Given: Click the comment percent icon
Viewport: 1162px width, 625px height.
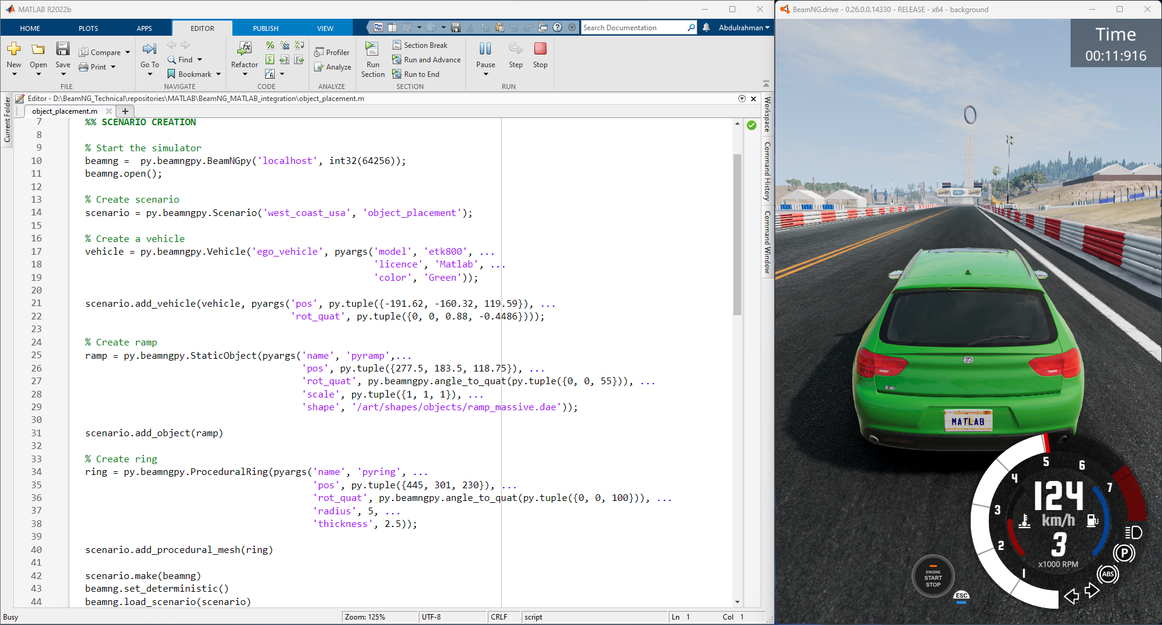Looking at the screenshot, I should (x=270, y=45).
